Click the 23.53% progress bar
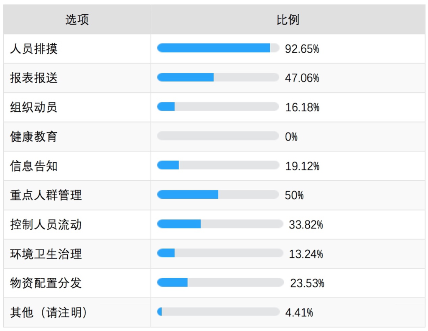Screen dimensions: 428x331 point(221,282)
